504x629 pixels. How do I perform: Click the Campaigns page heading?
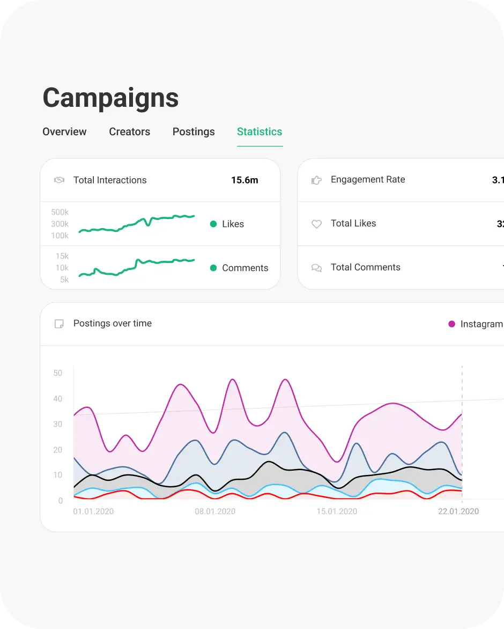point(110,98)
